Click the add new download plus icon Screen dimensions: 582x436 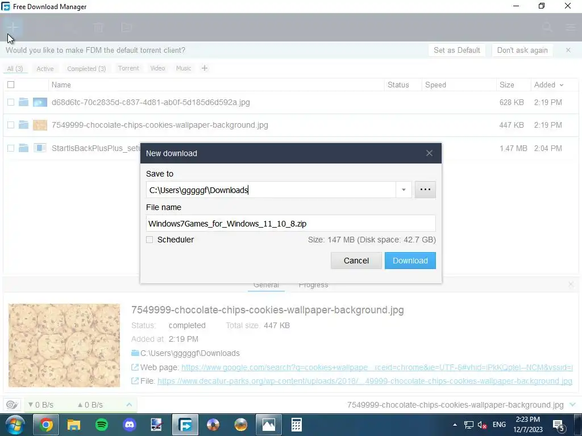[x=13, y=27]
